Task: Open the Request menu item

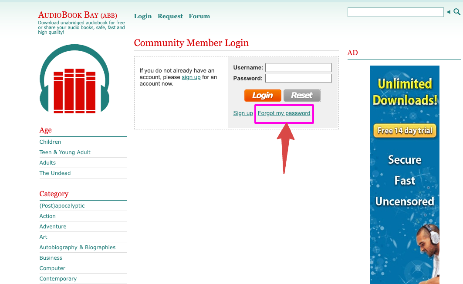Action: (170, 16)
